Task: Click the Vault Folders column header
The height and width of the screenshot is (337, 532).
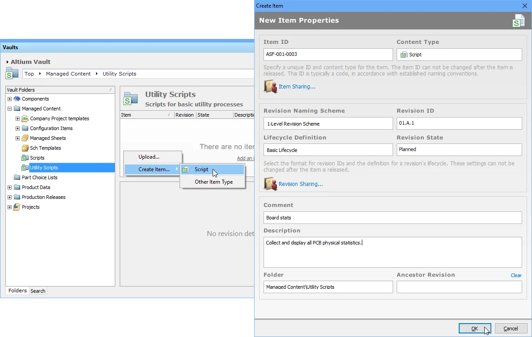Action: (x=60, y=90)
